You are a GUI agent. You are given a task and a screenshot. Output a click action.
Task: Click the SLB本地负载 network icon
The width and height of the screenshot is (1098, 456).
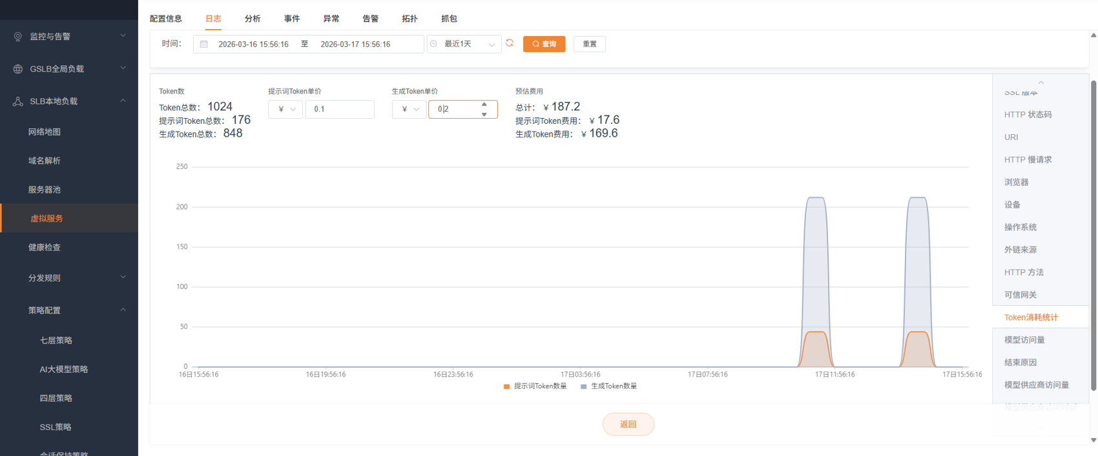(x=18, y=101)
